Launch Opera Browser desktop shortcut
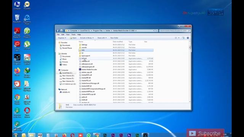The width and height of the screenshot is (244, 137). [27, 113]
